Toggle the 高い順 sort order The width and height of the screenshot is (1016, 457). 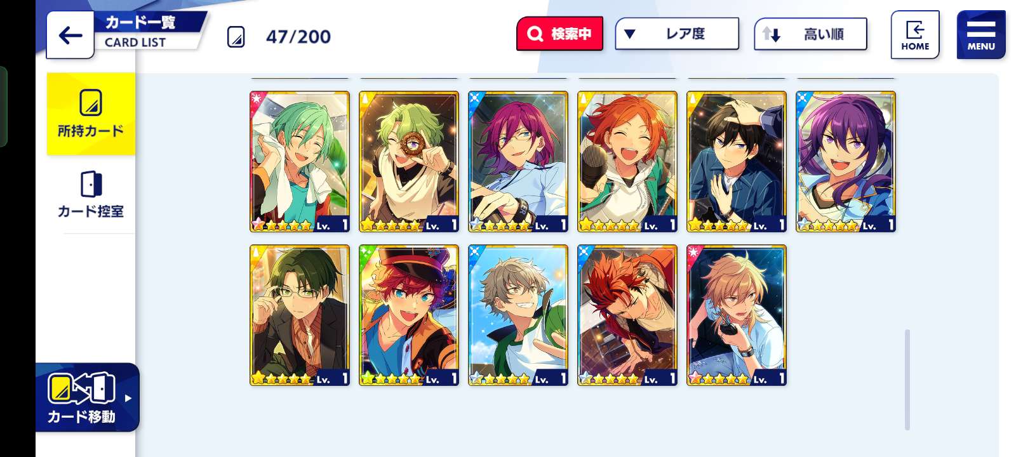point(810,34)
